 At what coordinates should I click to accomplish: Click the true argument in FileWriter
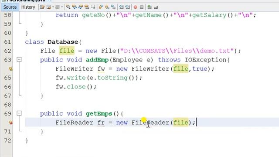pos(200,69)
